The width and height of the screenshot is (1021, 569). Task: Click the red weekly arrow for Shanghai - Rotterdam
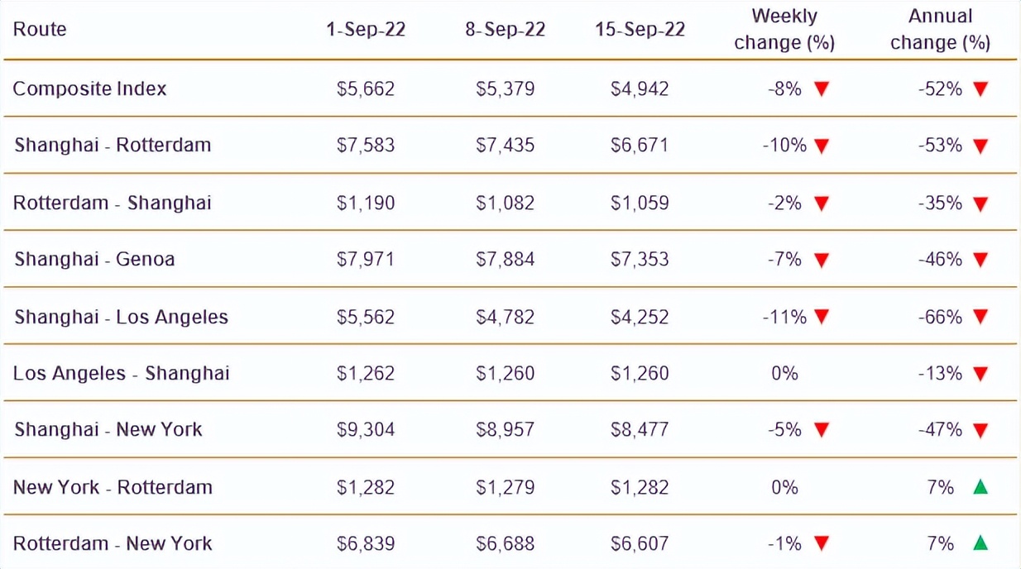pos(822,146)
